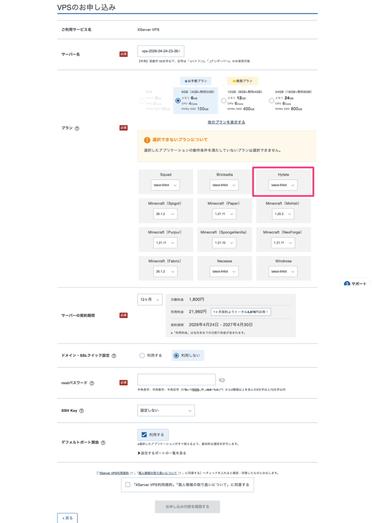The width and height of the screenshot is (375, 523).
Task: Open the Hytale version dropdown
Action: pos(283,185)
